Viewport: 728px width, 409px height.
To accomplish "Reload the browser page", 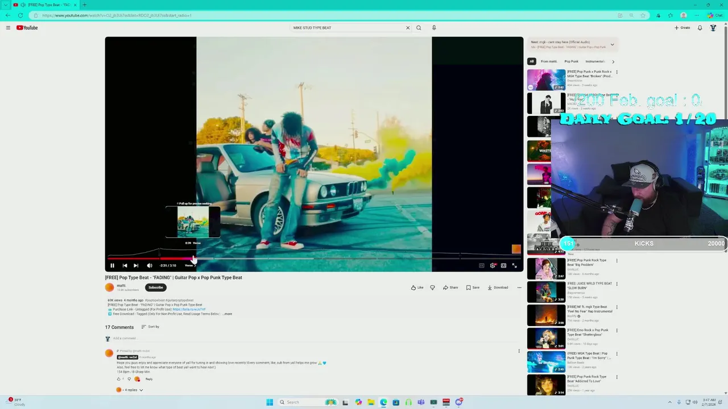I will (x=20, y=15).
